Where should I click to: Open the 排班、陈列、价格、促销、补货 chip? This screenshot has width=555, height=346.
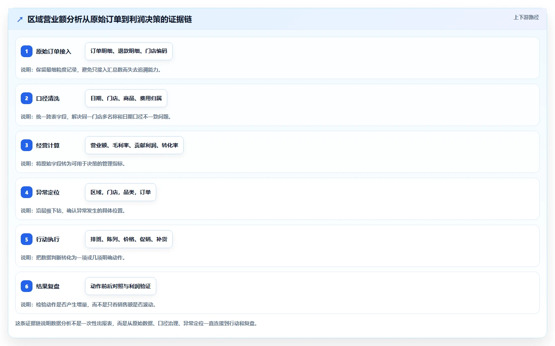tap(129, 239)
